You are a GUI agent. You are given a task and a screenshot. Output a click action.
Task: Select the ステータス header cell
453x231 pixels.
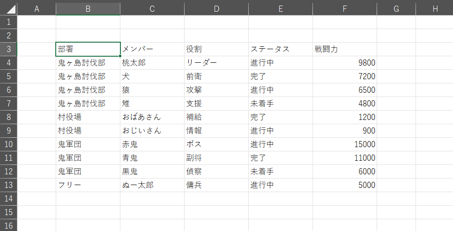click(x=280, y=49)
